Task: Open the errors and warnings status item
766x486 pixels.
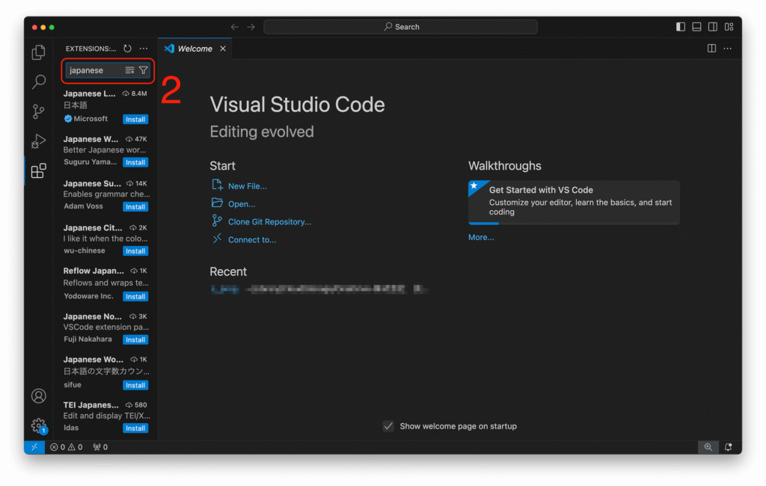Action: tap(67, 447)
